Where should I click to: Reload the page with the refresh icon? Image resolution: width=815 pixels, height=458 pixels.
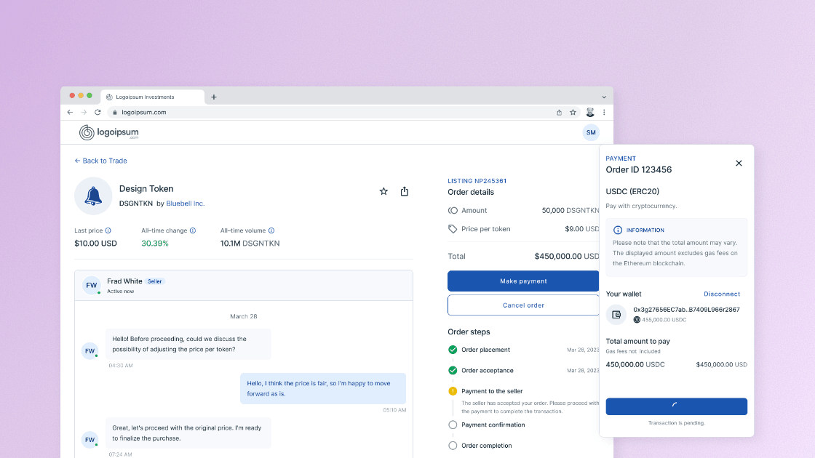(x=98, y=112)
